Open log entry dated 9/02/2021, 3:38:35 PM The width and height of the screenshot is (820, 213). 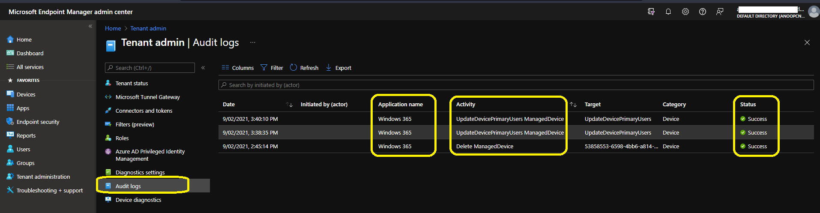(516, 132)
